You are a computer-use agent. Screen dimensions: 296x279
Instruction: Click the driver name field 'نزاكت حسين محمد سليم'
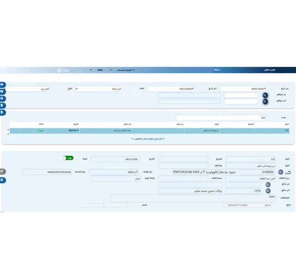[190, 191]
